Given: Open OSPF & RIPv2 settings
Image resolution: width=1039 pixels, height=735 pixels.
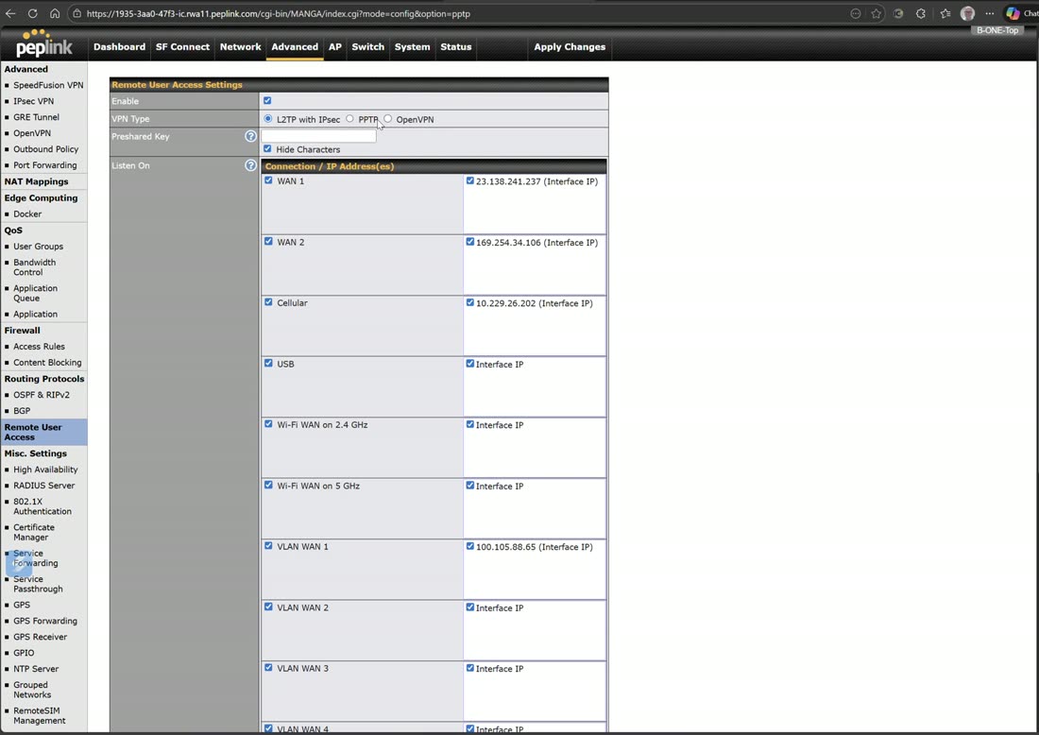Looking at the screenshot, I should coord(41,394).
